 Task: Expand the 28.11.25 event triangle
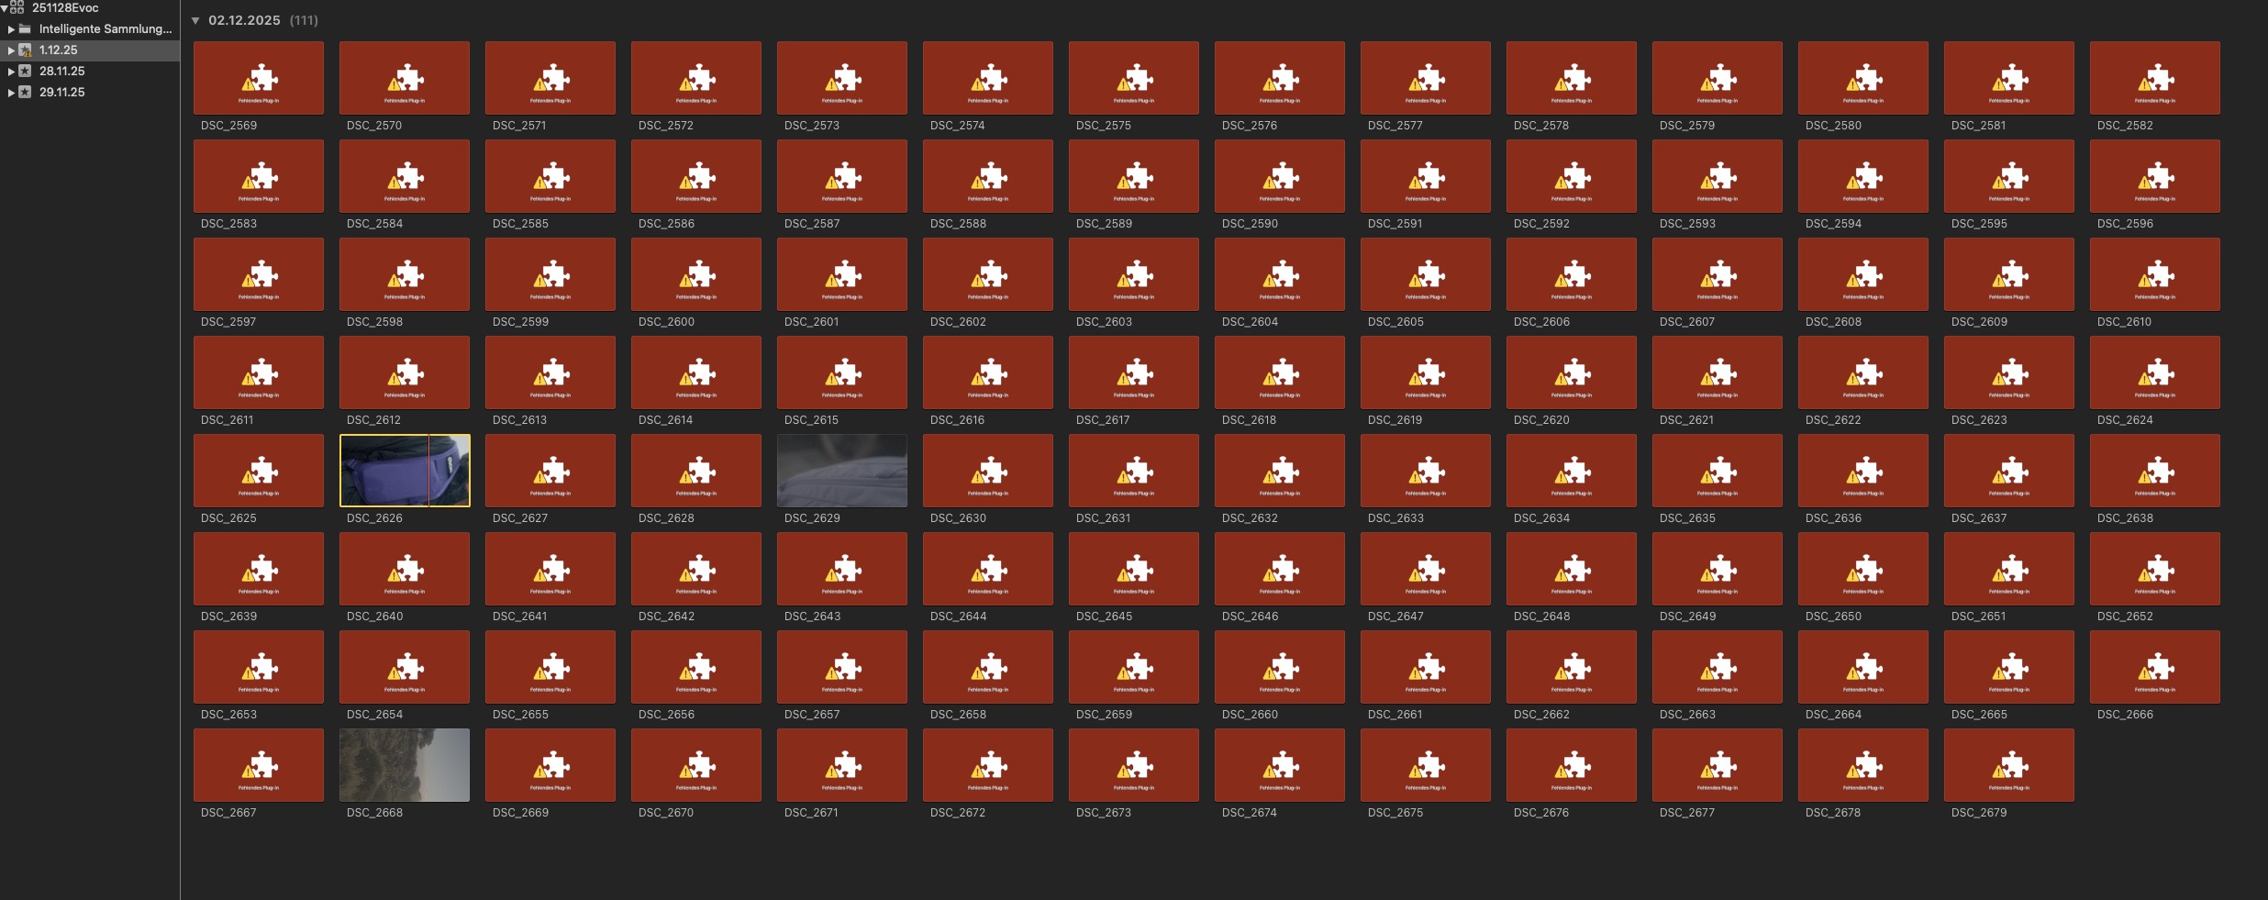[x=11, y=71]
